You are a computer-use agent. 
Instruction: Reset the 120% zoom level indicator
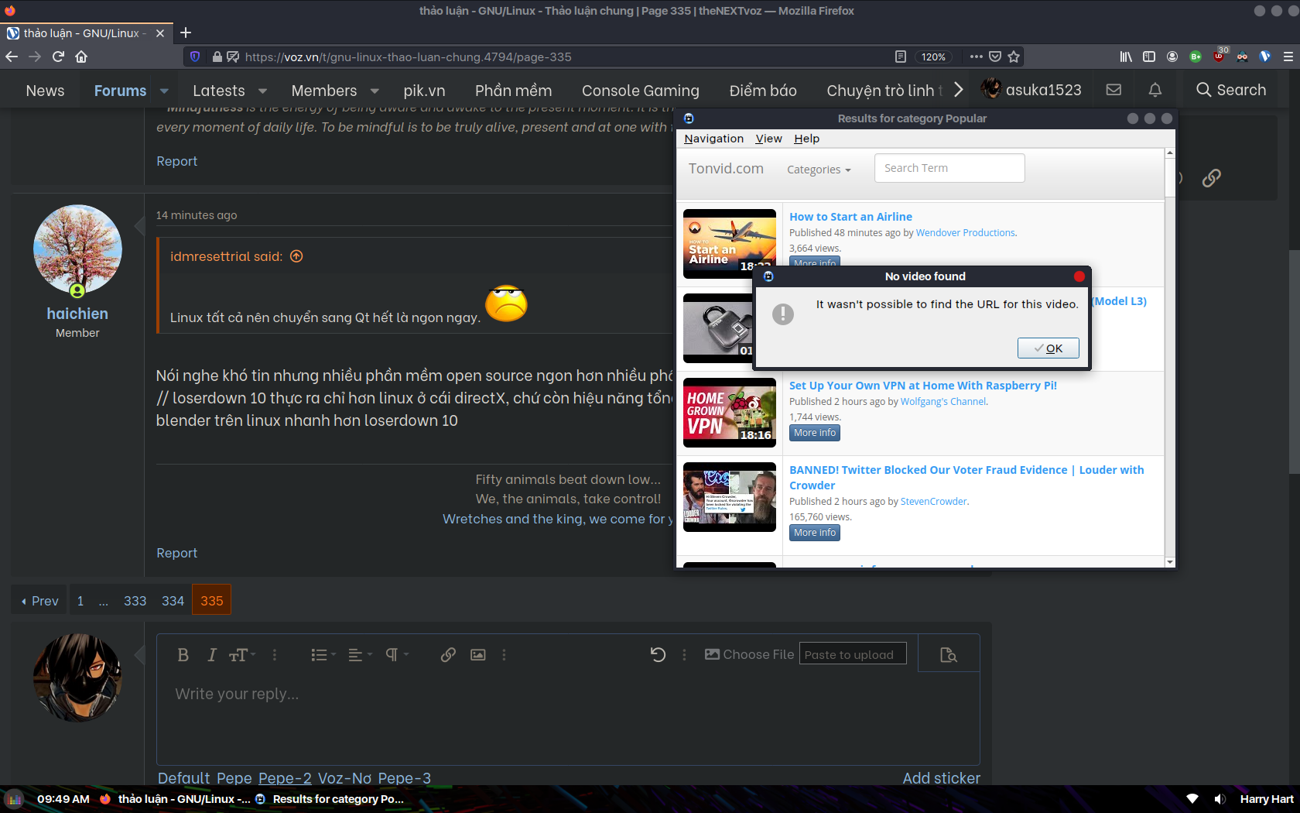933,57
